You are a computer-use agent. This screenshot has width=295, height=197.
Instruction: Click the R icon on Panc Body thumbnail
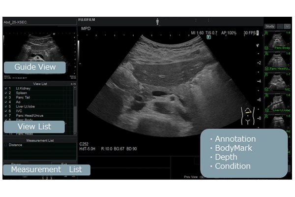[x=266, y=33]
